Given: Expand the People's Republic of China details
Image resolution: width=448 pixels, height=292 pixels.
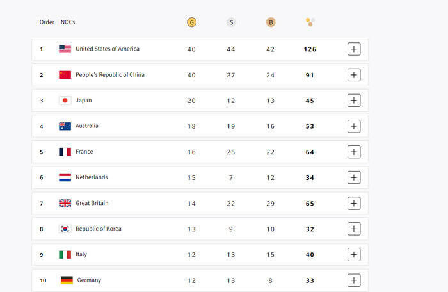Looking at the screenshot, I should pos(354,75).
